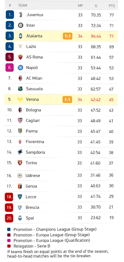Open the 1:1 live score badge for Atalanta
This screenshot has height=262, width=124.
(68, 36)
